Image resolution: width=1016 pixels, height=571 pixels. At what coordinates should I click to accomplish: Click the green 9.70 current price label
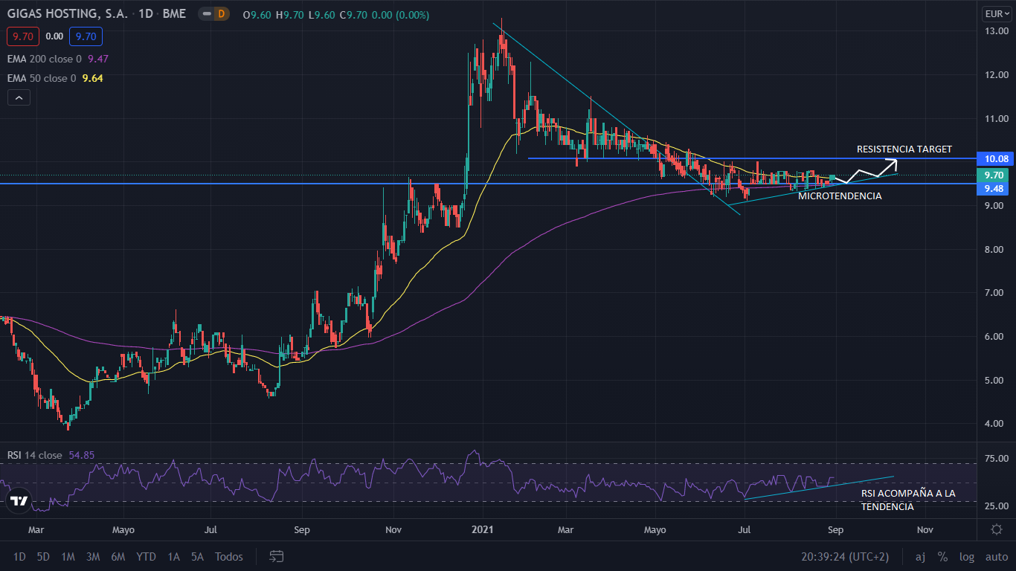994,175
